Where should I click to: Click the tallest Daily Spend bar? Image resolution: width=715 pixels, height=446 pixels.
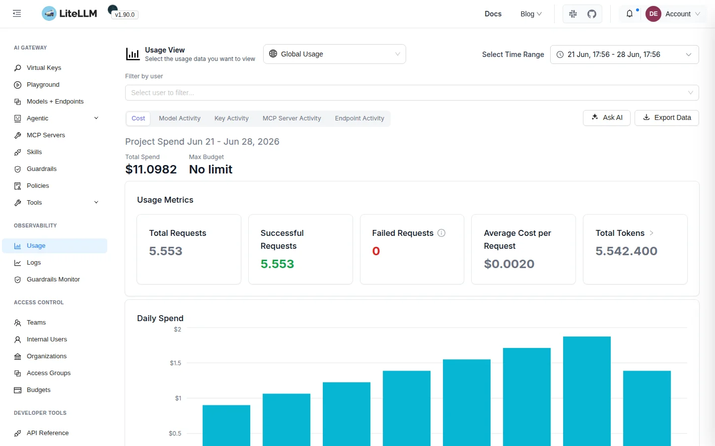587,391
